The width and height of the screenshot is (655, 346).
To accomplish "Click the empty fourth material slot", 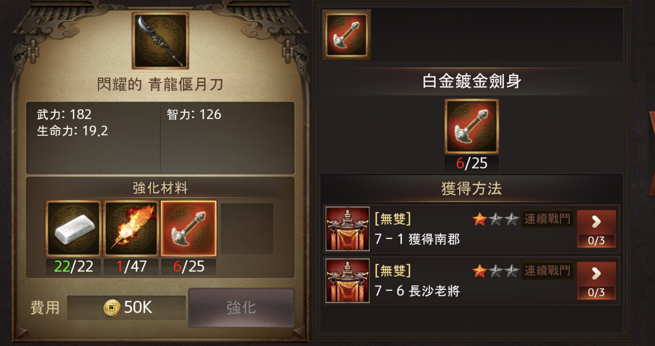I will pos(247,229).
